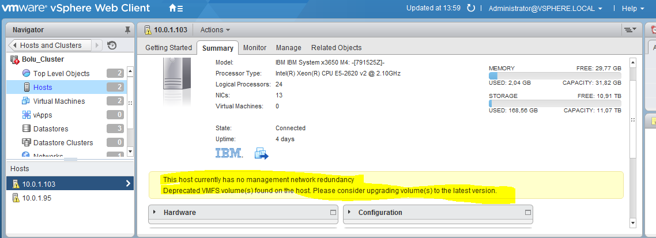
Task: Click warning icon next to 10.0.1.95
Action: click(x=16, y=198)
